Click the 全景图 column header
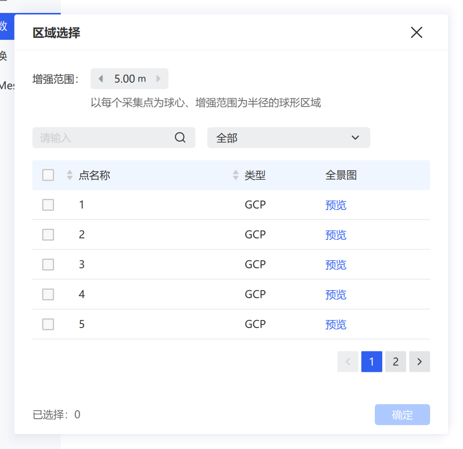 click(x=341, y=175)
